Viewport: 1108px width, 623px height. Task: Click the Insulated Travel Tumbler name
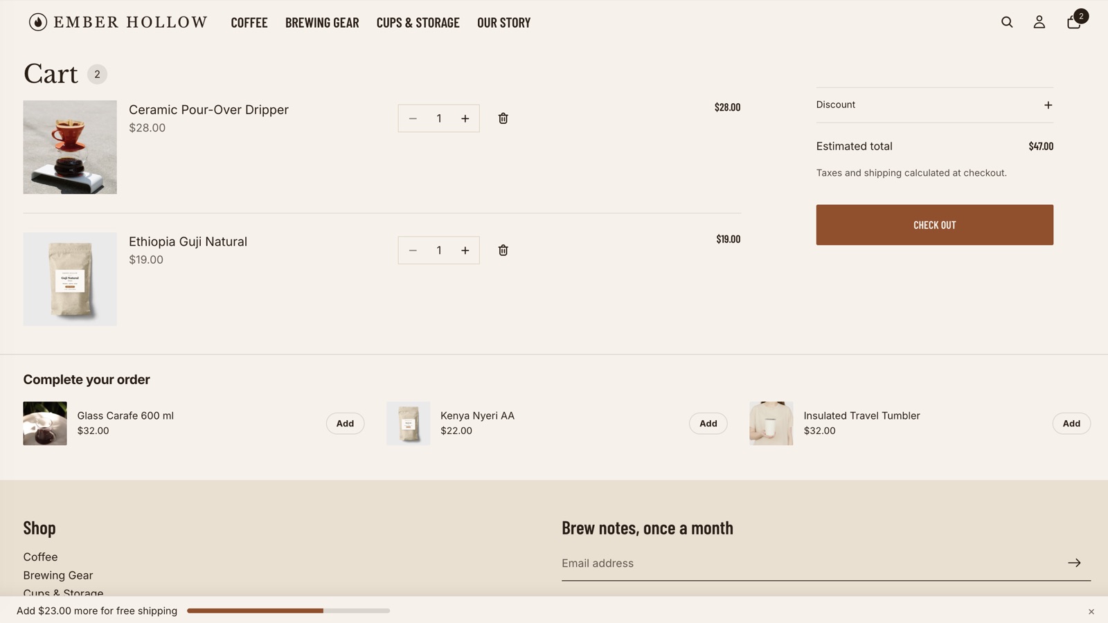point(861,415)
